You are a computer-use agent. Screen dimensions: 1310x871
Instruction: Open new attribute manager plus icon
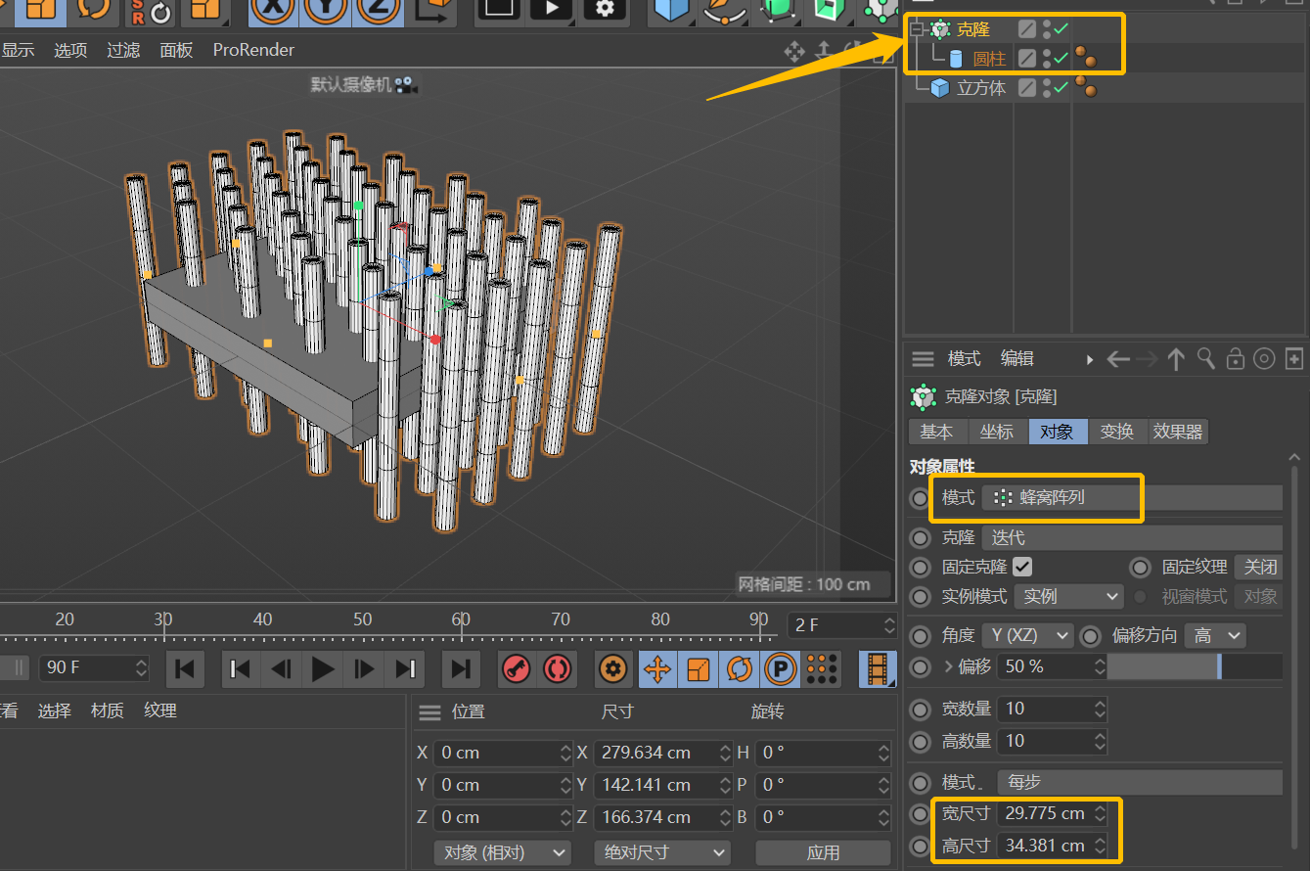coord(1294,359)
